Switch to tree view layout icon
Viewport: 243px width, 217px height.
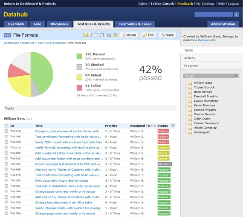[x=86, y=35]
